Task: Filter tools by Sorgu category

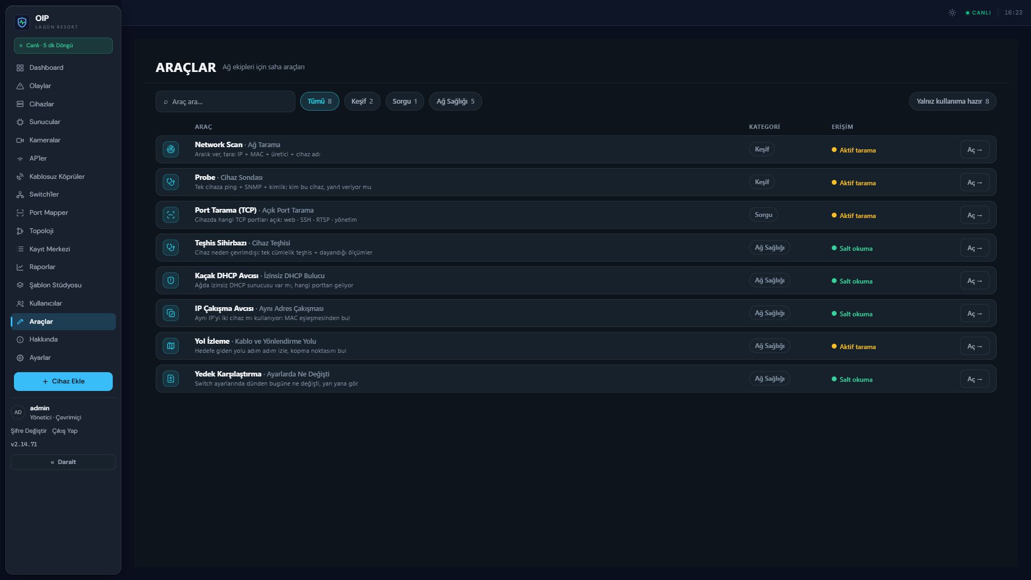Action: [405, 102]
